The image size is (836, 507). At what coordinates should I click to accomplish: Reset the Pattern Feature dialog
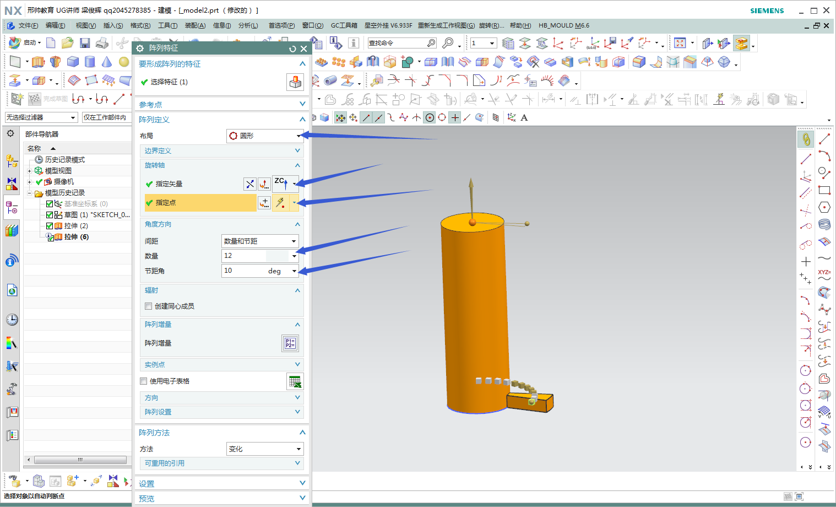(292, 48)
